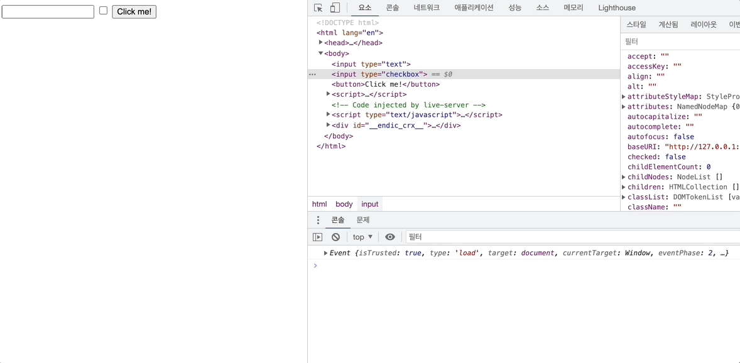Click the 'autofocus: false' property
740x363 pixels.
[661, 136]
